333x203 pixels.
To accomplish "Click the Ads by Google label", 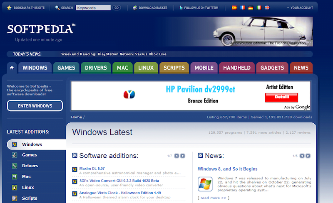I will [297, 107].
